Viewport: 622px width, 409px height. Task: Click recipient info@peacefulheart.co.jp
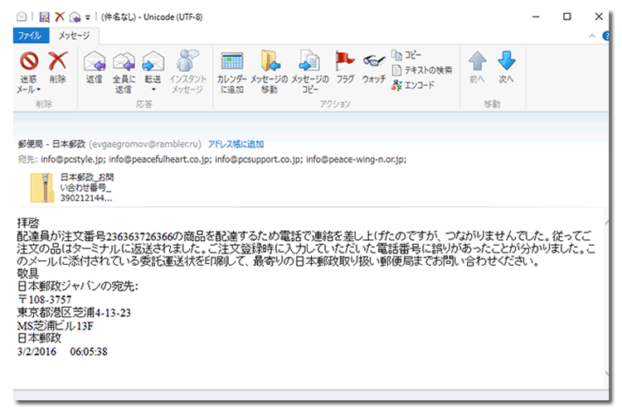[160, 160]
